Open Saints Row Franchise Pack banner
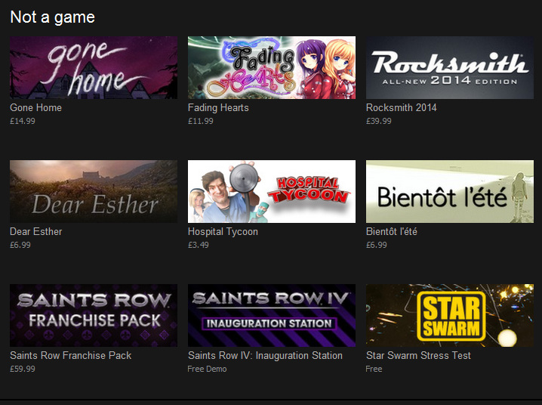 pyautogui.click(x=94, y=315)
